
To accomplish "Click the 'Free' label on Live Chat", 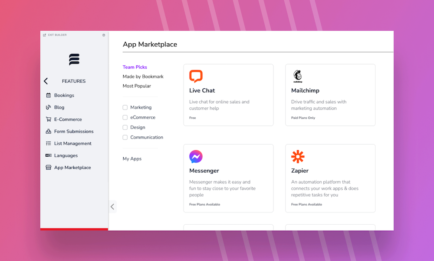I will [193, 118].
